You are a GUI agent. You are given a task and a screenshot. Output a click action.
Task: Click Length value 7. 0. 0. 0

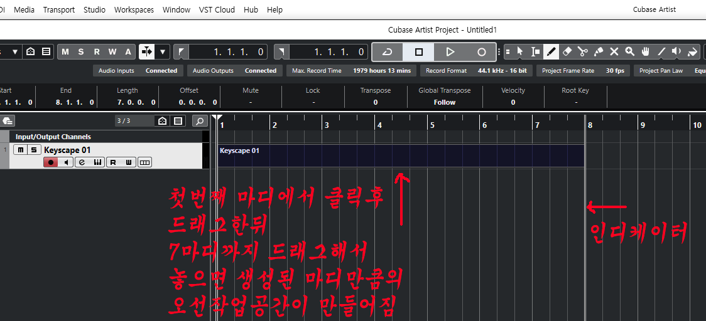pyautogui.click(x=136, y=102)
